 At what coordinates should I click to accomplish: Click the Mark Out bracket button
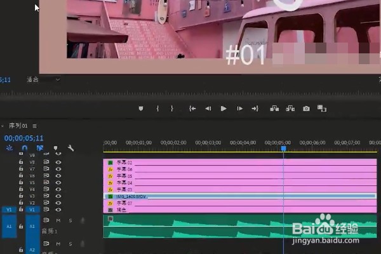coord(172,109)
